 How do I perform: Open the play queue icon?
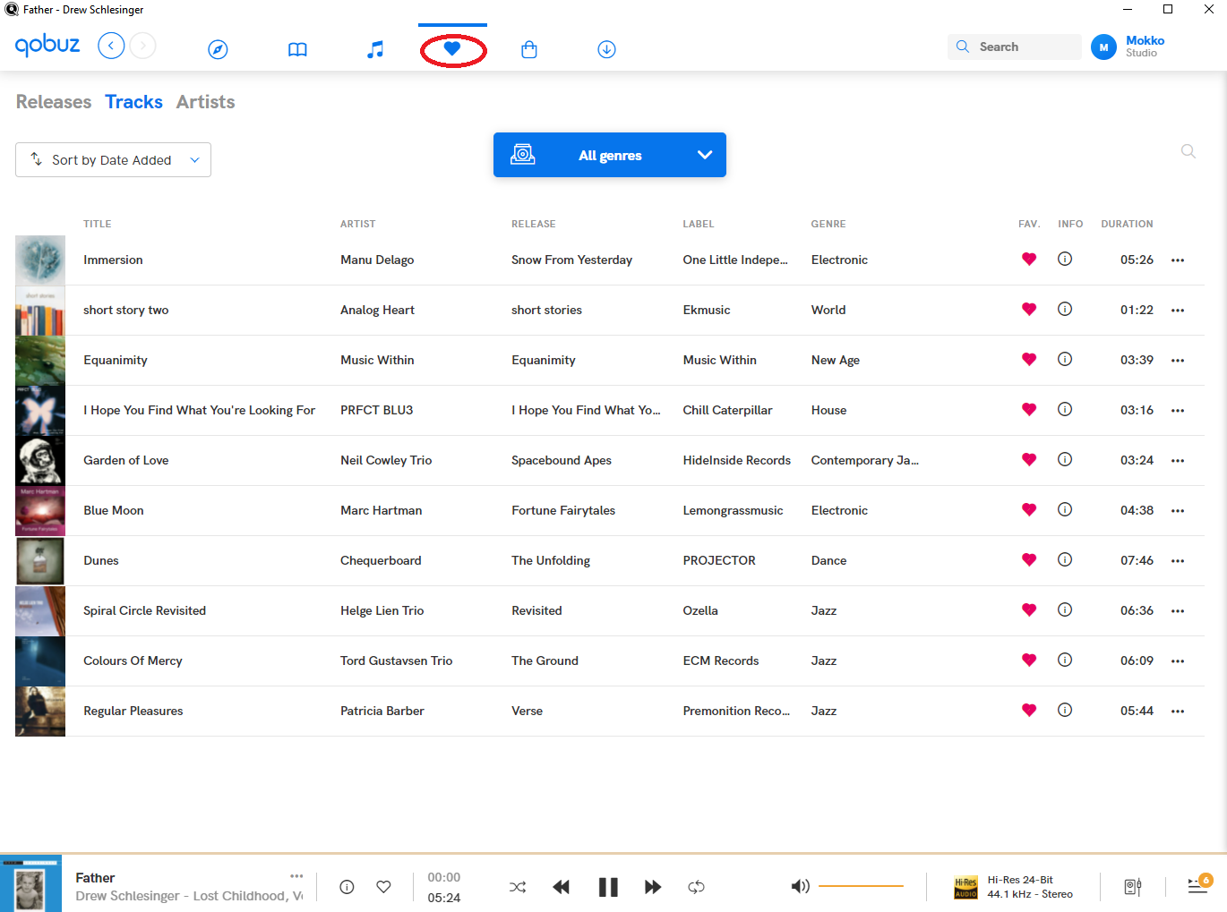pyautogui.click(x=1198, y=884)
